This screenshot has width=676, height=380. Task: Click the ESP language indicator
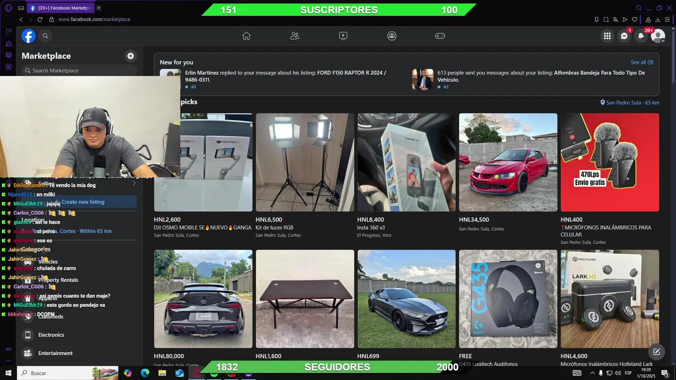(x=628, y=373)
